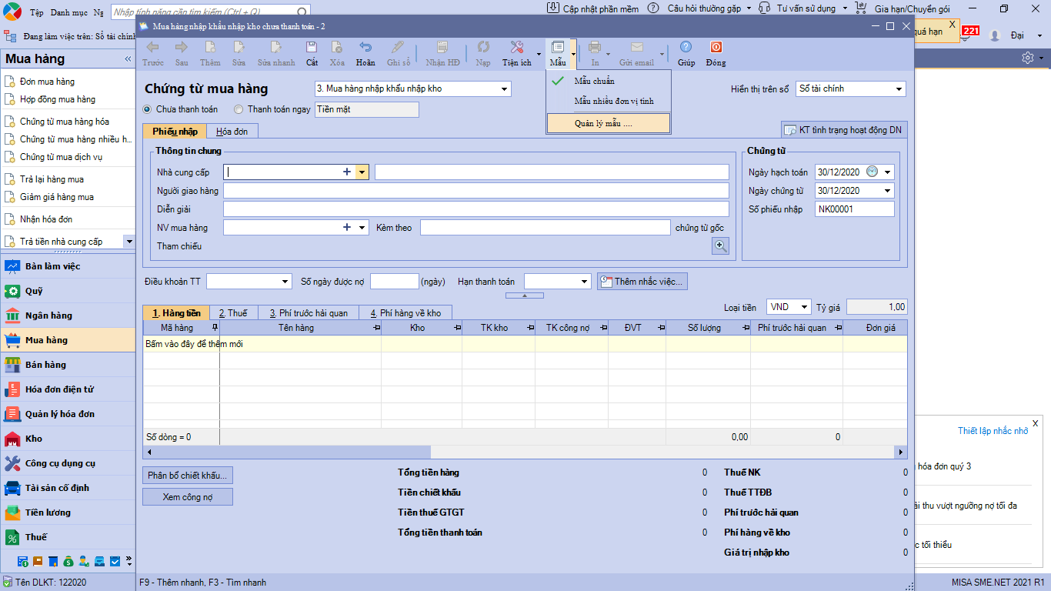Select the Chưa thanh toán radio button
1051x591 pixels.
148,109
